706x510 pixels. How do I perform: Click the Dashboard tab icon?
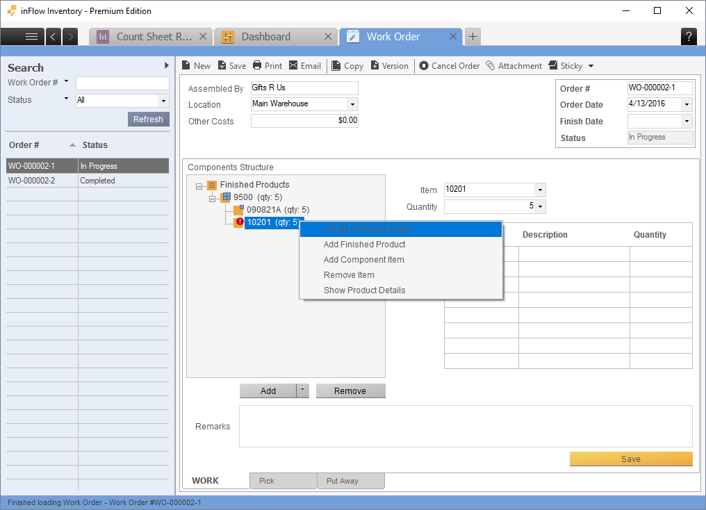pyautogui.click(x=228, y=37)
